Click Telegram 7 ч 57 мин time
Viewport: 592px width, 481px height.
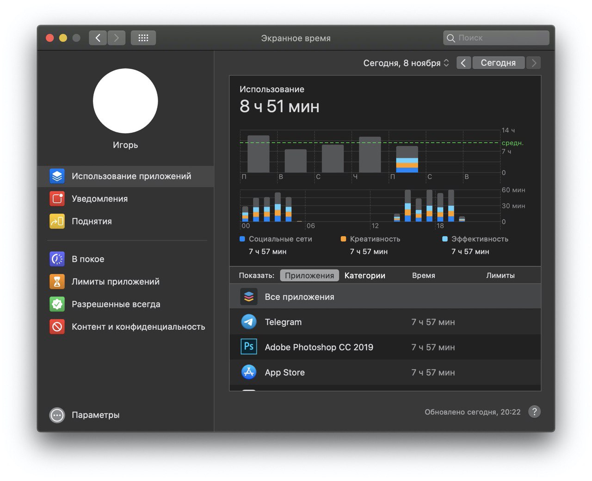pos(433,322)
